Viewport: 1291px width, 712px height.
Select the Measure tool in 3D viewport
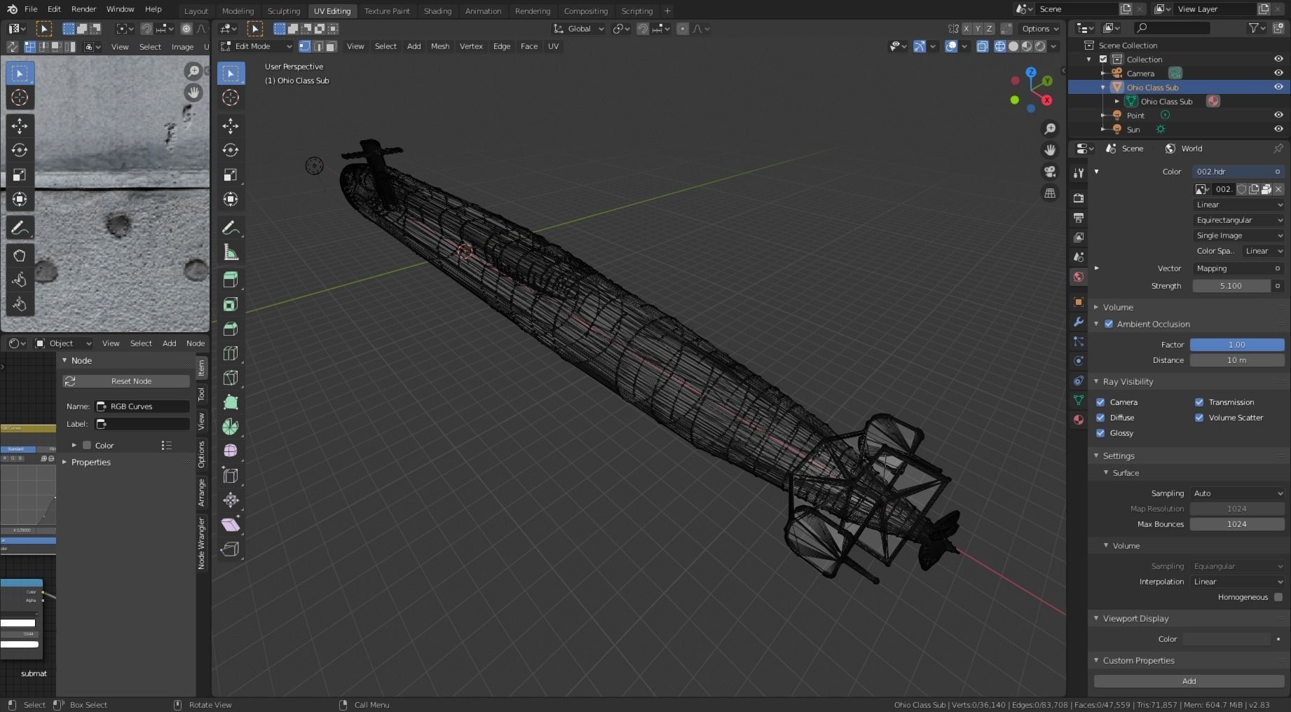231,253
